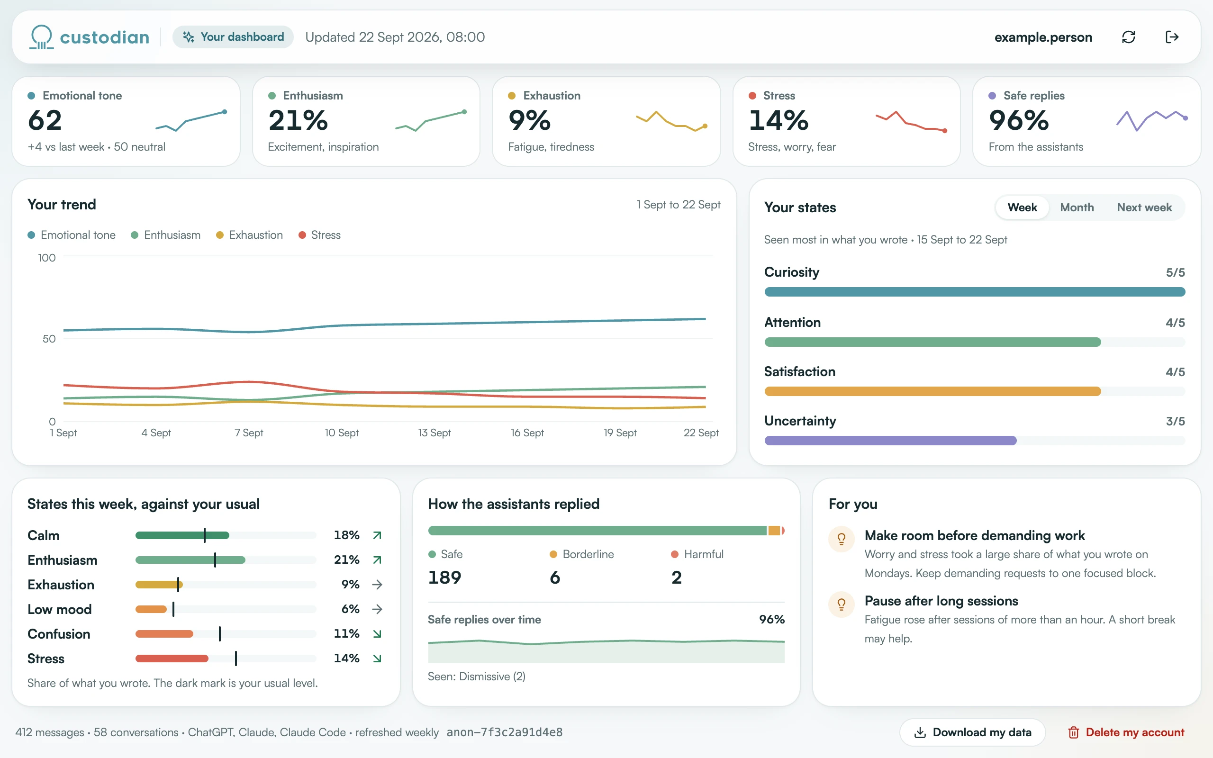Click the example.person username
The width and height of the screenshot is (1213, 758).
click(x=1043, y=37)
